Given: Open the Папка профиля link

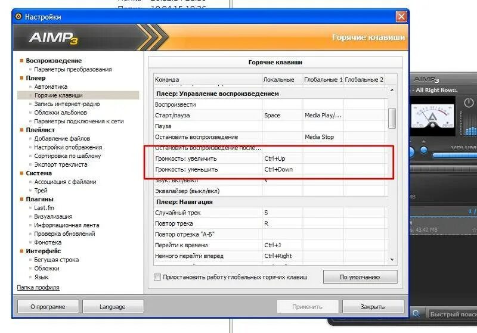Looking at the screenshot, I should coord(38,287).
